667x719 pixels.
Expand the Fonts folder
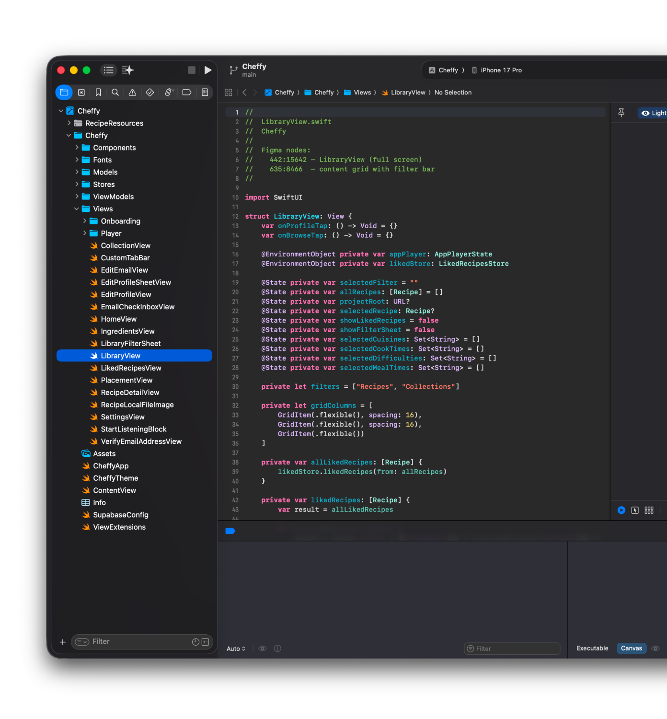pyautogui.click(x=77, y=160)
